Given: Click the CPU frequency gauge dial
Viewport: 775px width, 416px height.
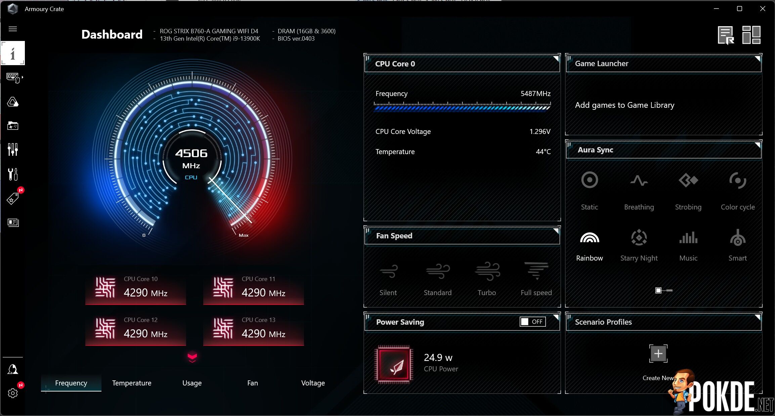Looking at the screenshot, I should (192, 158).
